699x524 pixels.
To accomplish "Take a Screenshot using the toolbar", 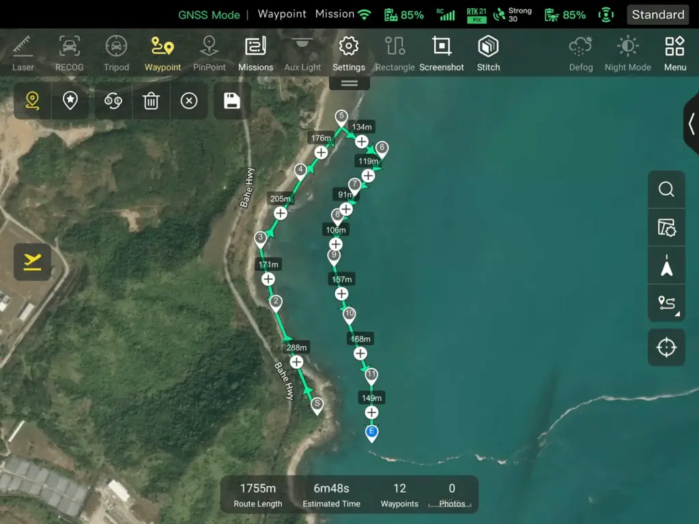I will click(442, 53).
